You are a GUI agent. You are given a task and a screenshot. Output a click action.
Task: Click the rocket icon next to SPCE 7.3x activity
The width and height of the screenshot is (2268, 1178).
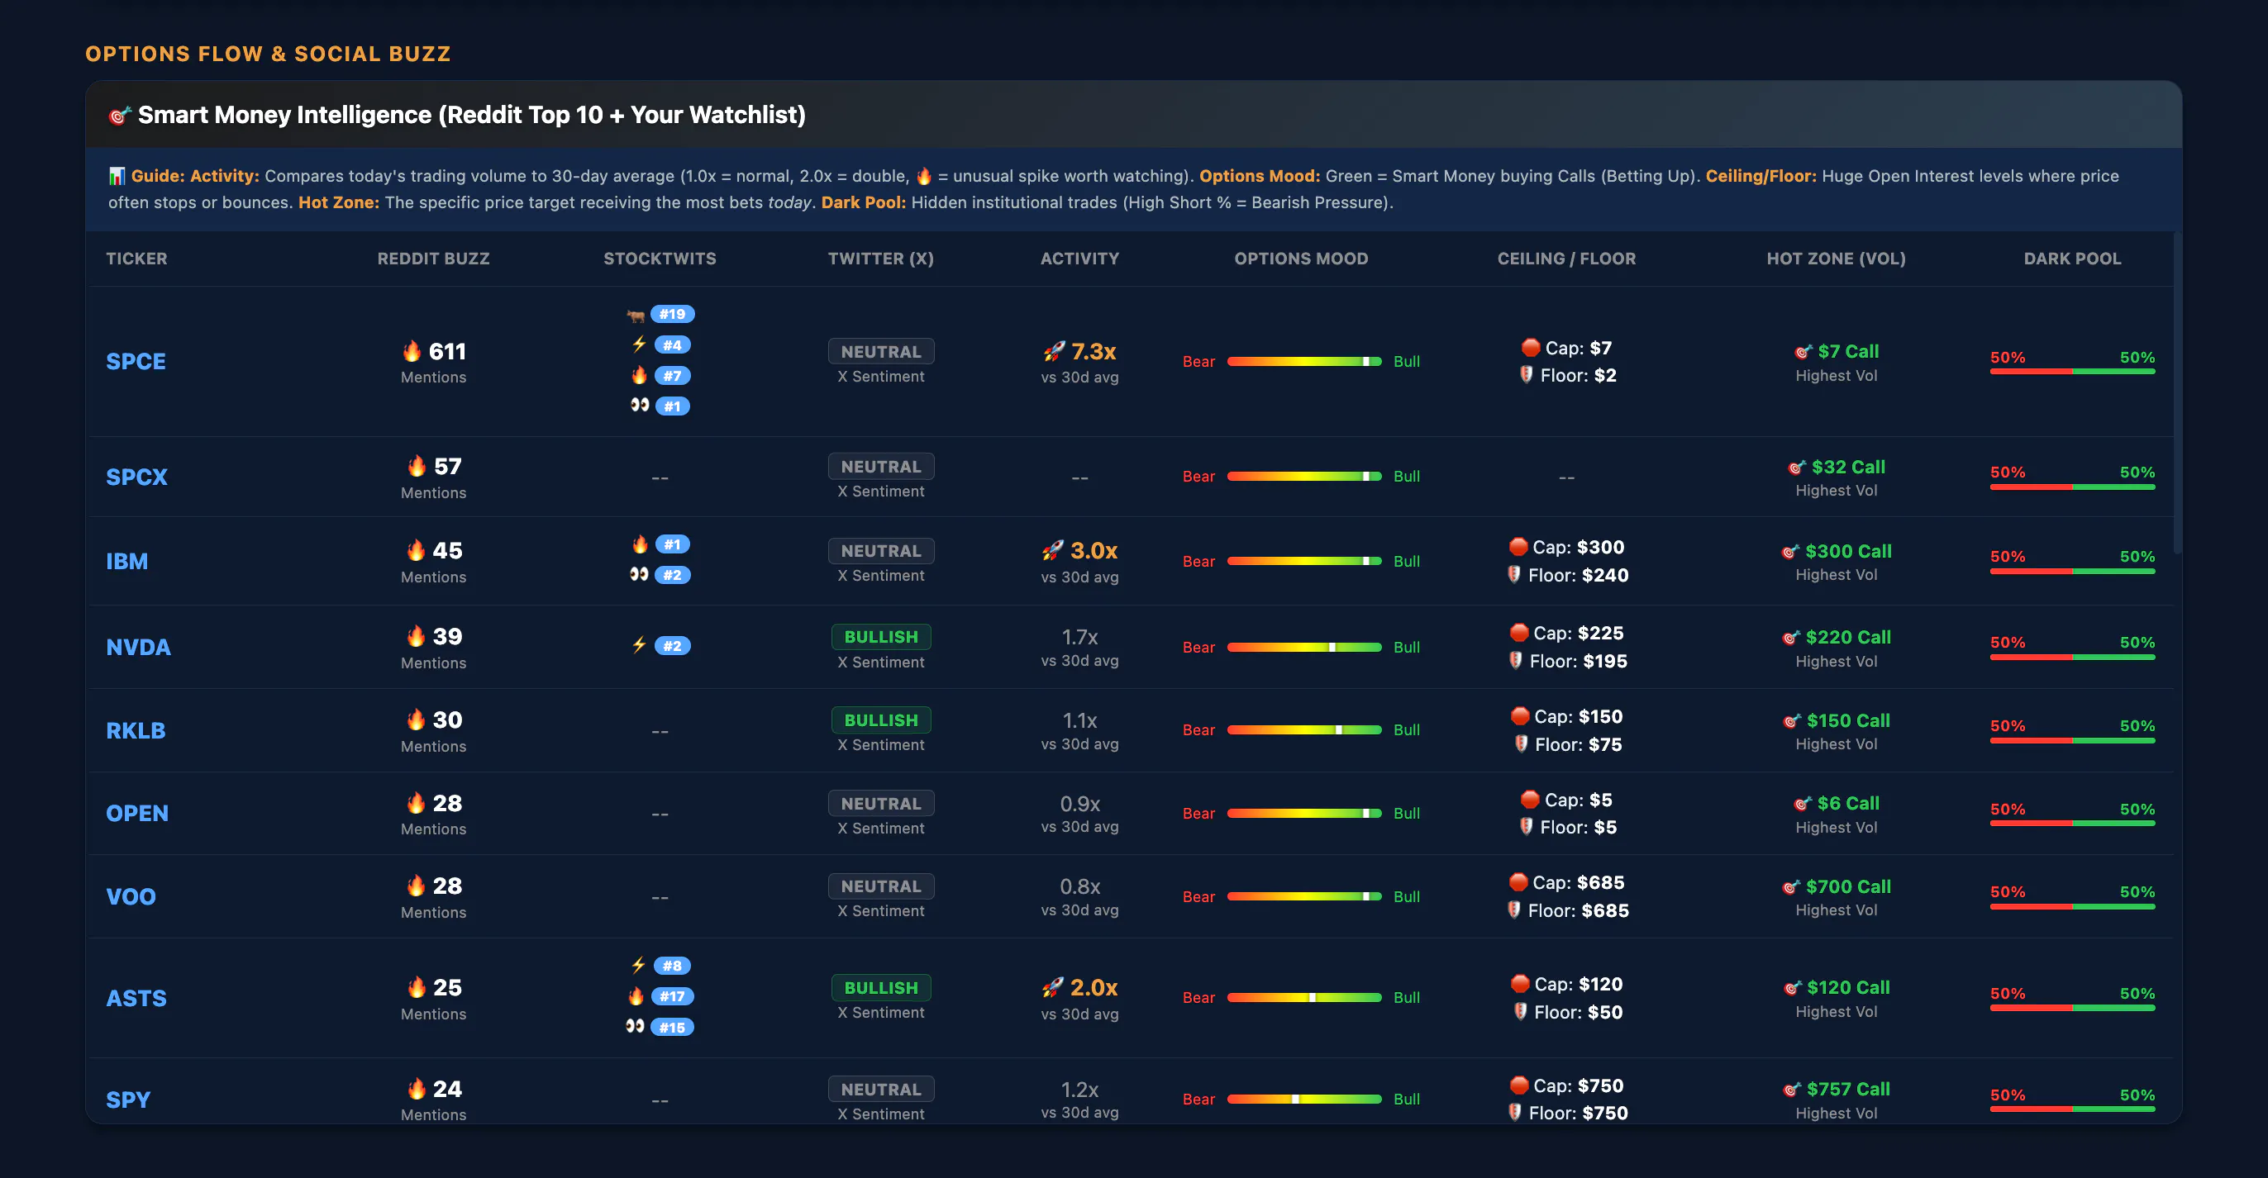[x=1054, y=352]
